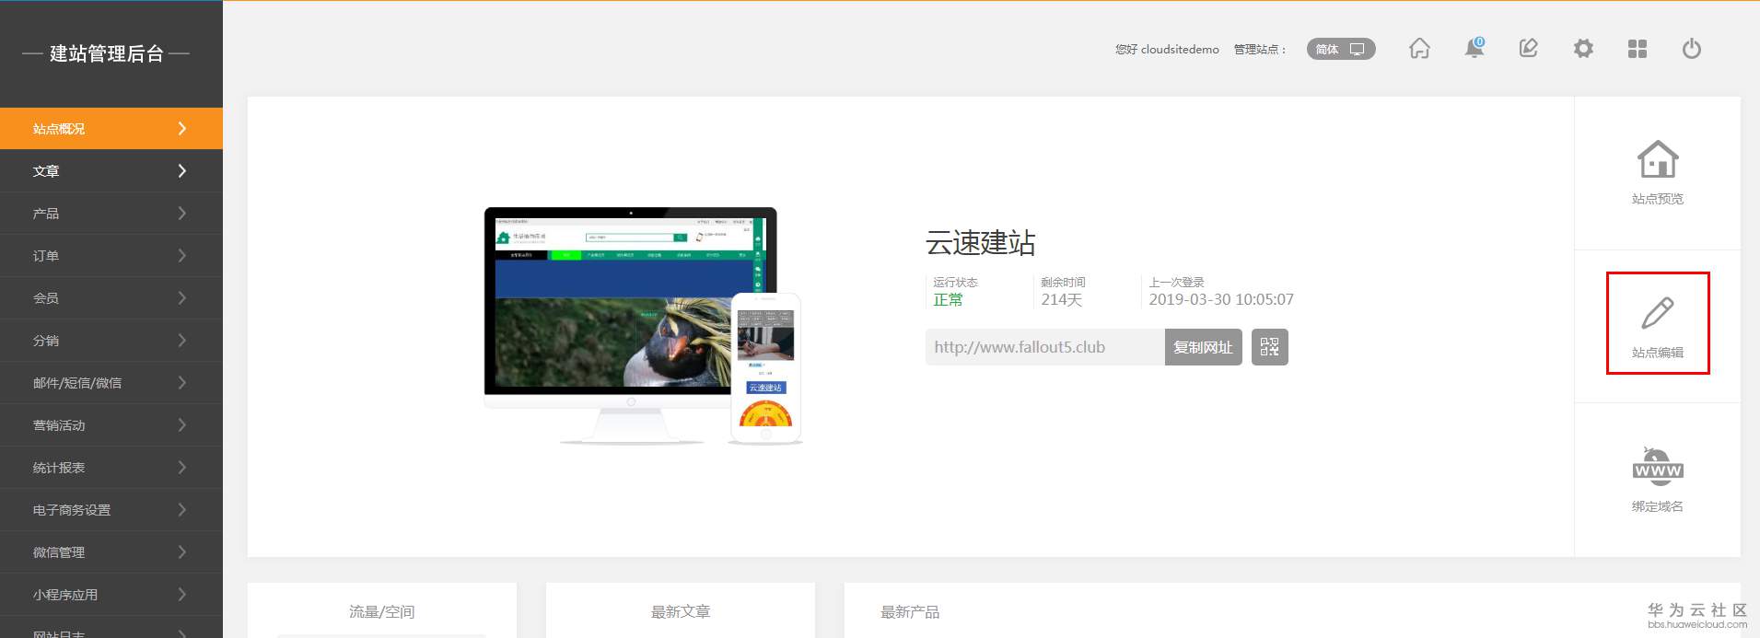Expand 微信管理 chevron
Viewport: 1760px width, 638px height.
click(x=181, y=551)
